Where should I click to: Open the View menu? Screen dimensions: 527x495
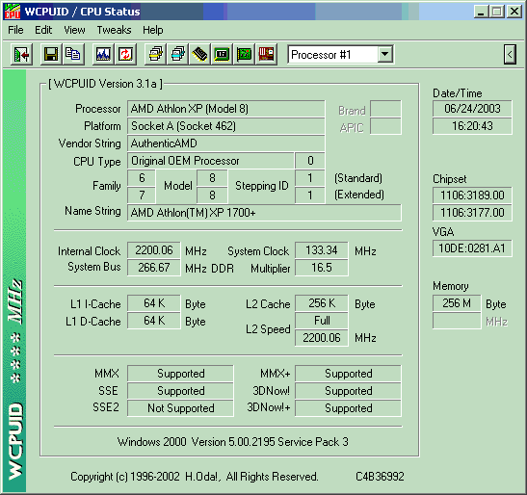(x=74, y=30)
